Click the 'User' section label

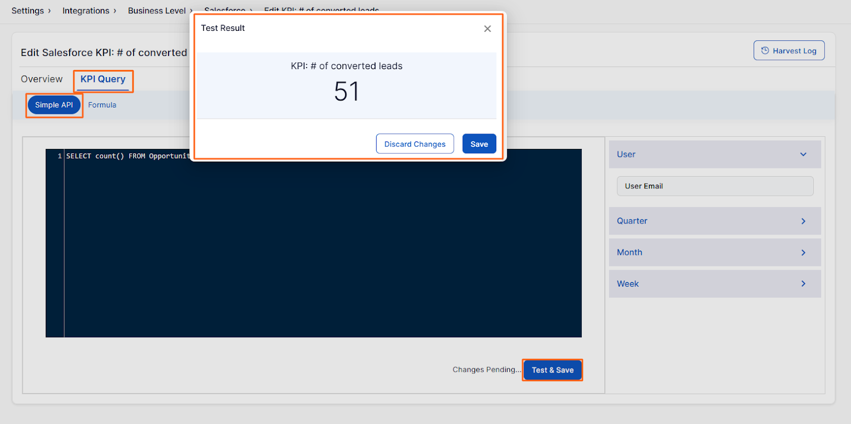tap(626, 154)
